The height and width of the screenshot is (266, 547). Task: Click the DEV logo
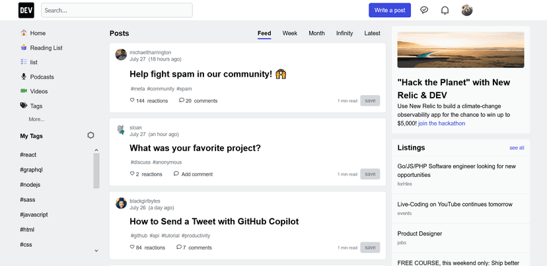(x=26, y=10)
